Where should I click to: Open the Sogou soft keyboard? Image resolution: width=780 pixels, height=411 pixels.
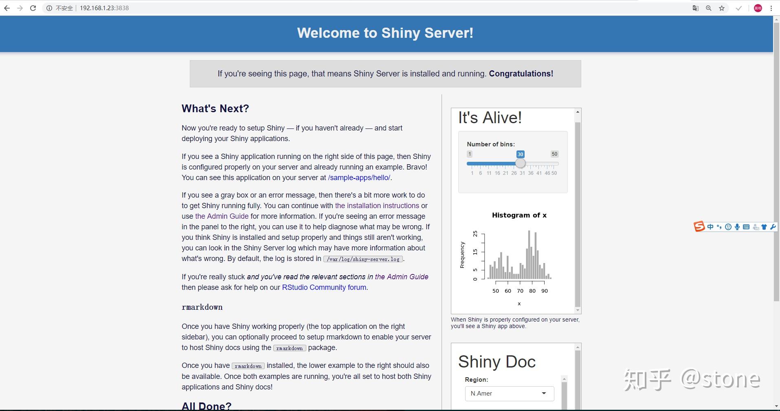pyautogui.click(x=746, y=227)
